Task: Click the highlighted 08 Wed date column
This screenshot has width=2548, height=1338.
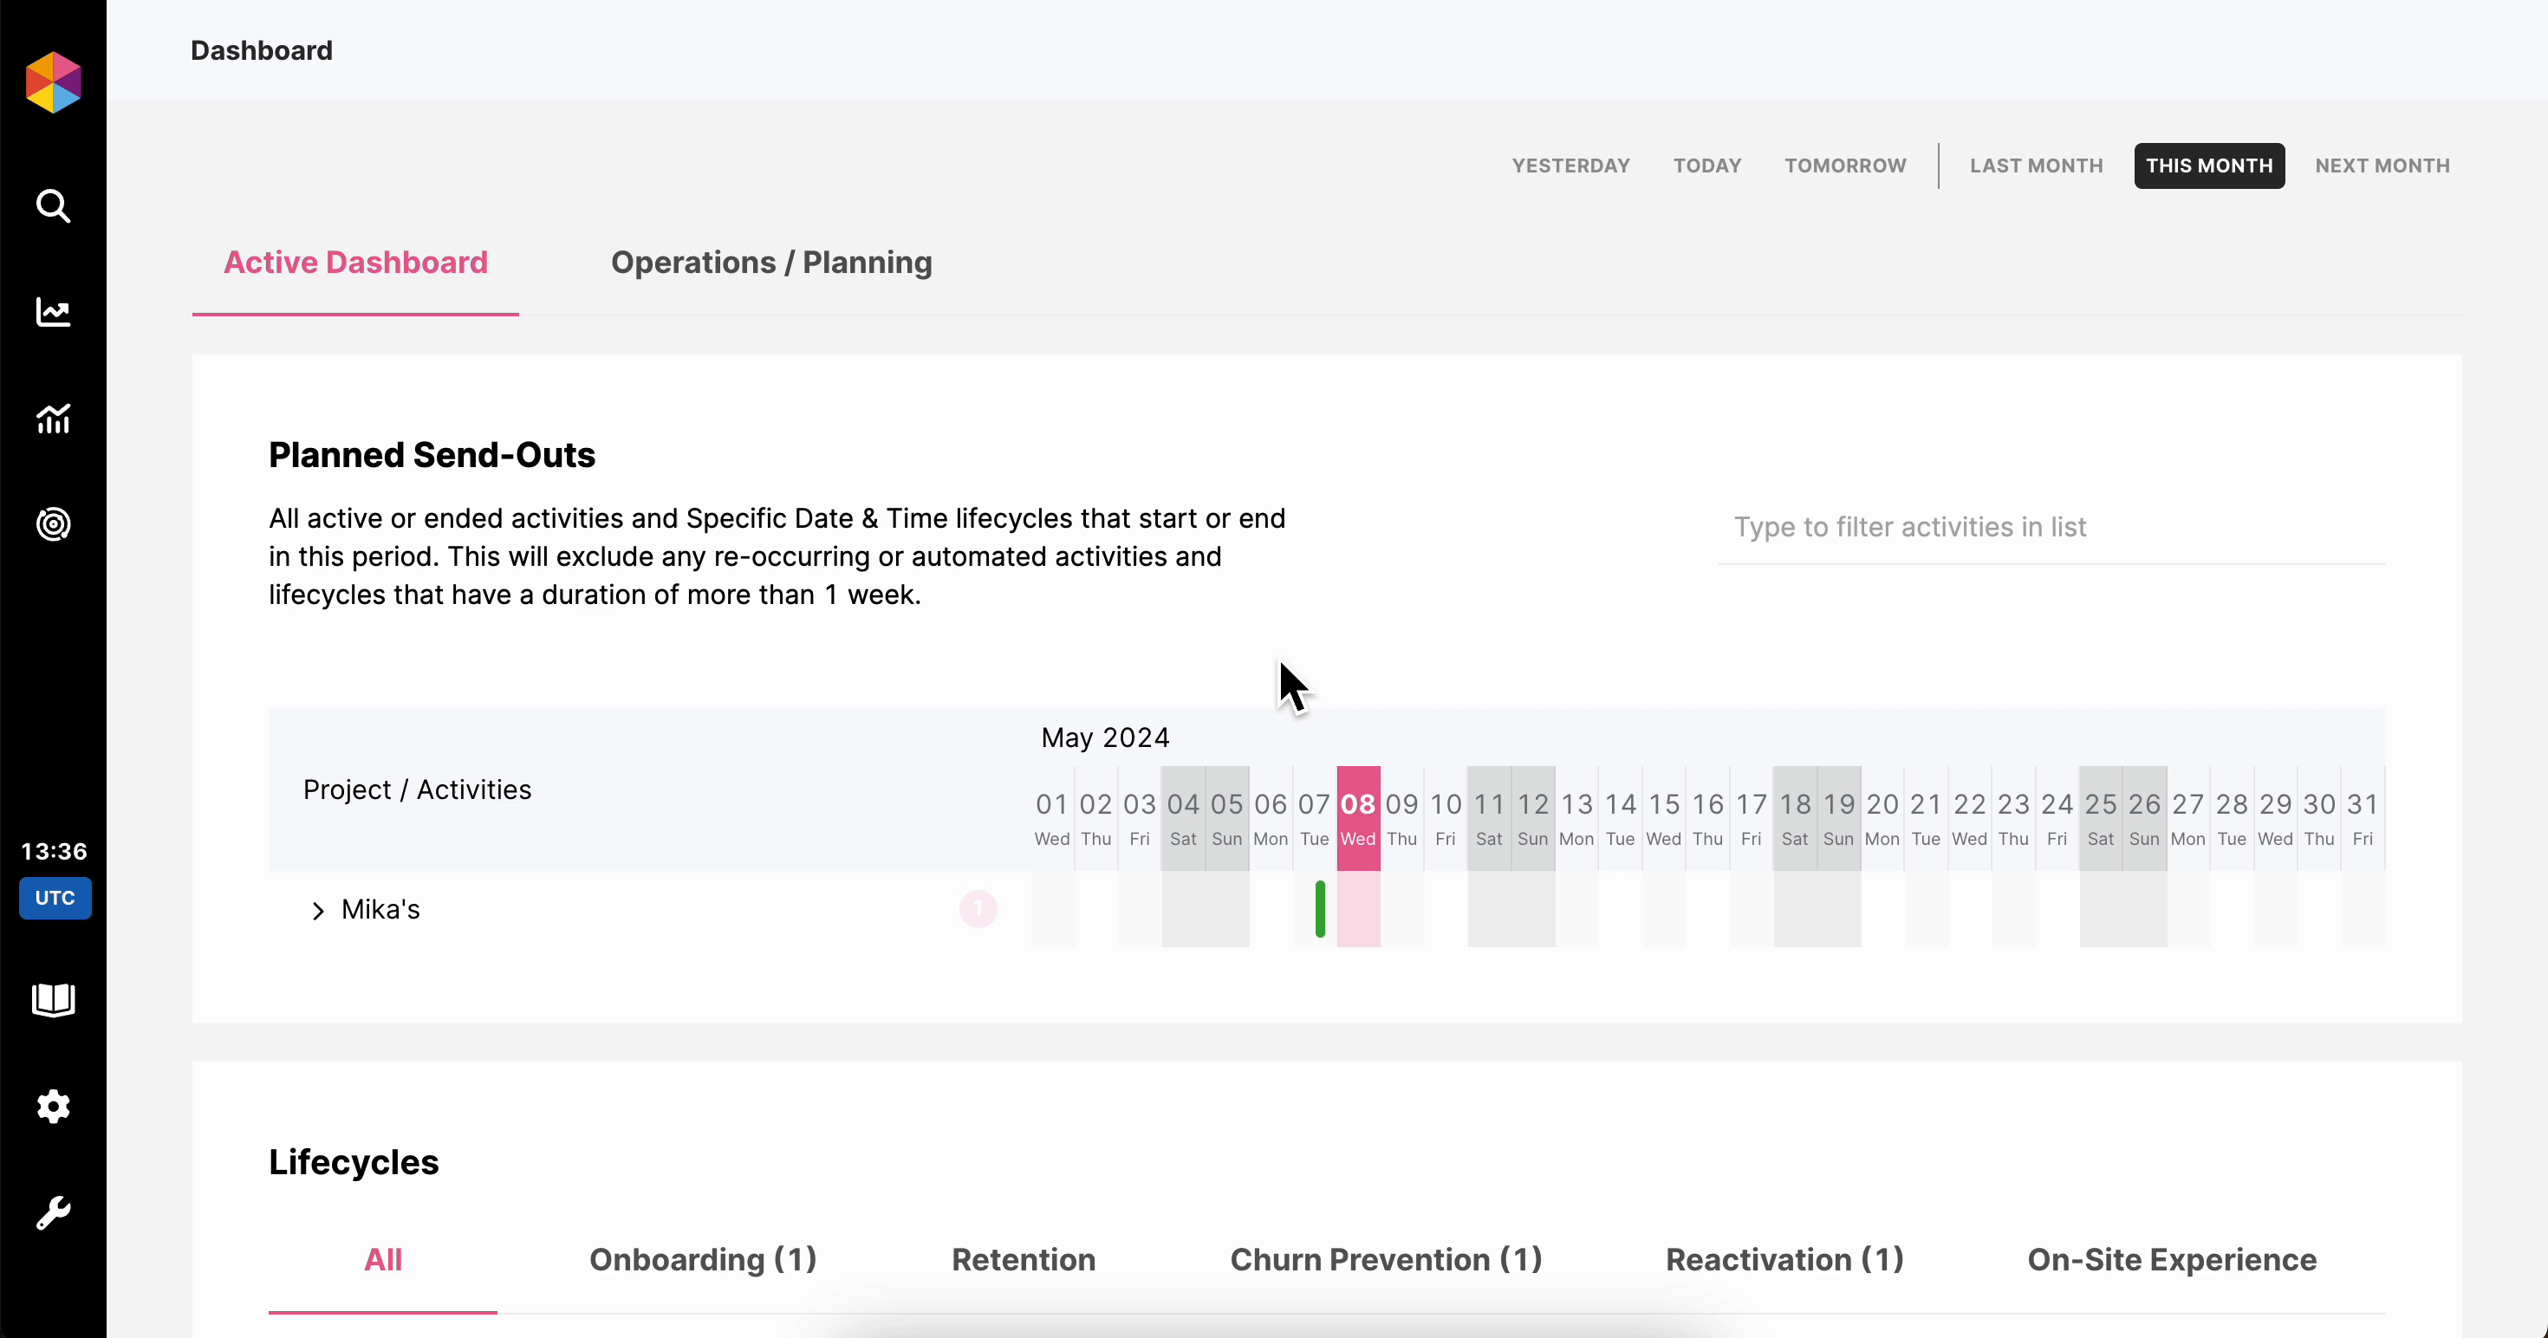Action: (x=1358, y=819)
